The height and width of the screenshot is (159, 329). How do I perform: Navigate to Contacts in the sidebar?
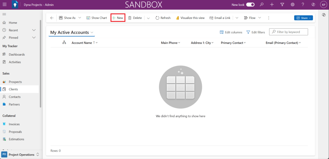click(x=14, y=97)
